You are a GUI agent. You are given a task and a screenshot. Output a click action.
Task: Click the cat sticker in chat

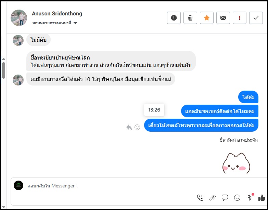pos(234,162)
